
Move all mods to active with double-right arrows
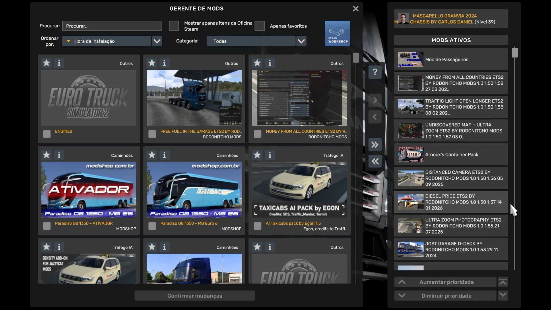click(x=375, y=145)
